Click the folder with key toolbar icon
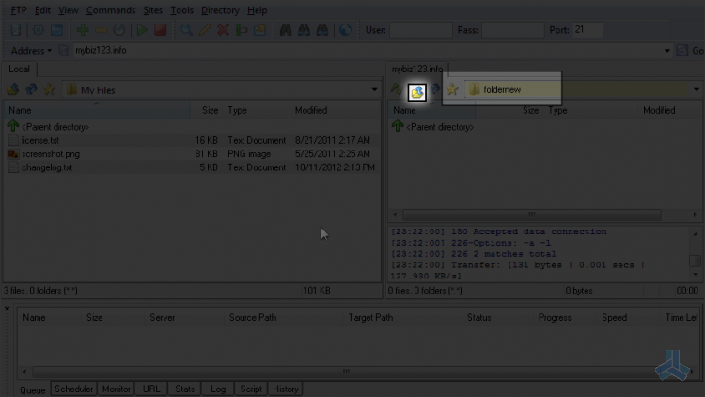This screenshot has height=397, width=705. click(x=259, y=30)
